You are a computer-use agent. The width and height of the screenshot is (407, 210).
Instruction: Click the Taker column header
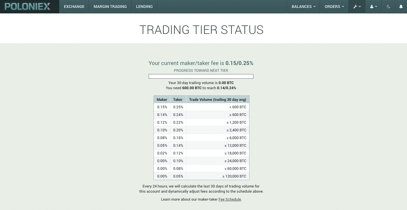(178, 99)
